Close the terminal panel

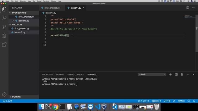click(x=193, y=75)
